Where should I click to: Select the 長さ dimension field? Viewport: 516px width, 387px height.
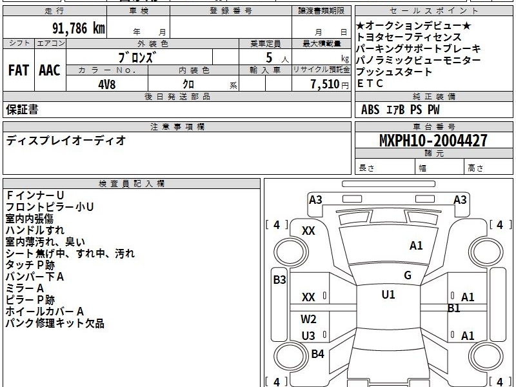(385, 168)
